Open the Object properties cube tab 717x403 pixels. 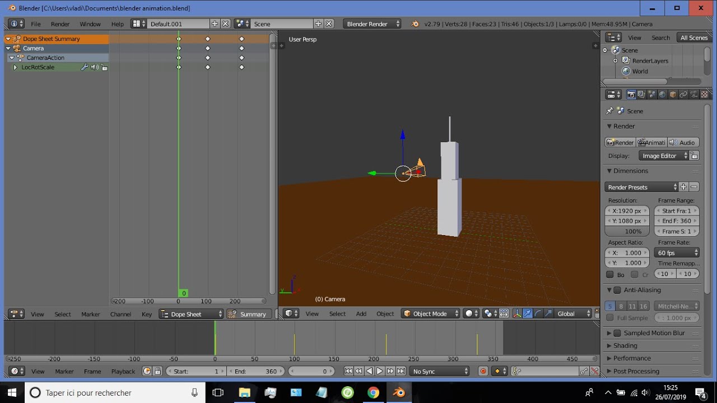pos(673,95)
